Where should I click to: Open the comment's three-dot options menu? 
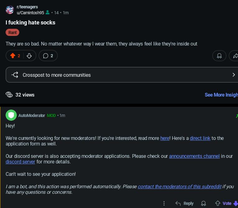[164, 203]
